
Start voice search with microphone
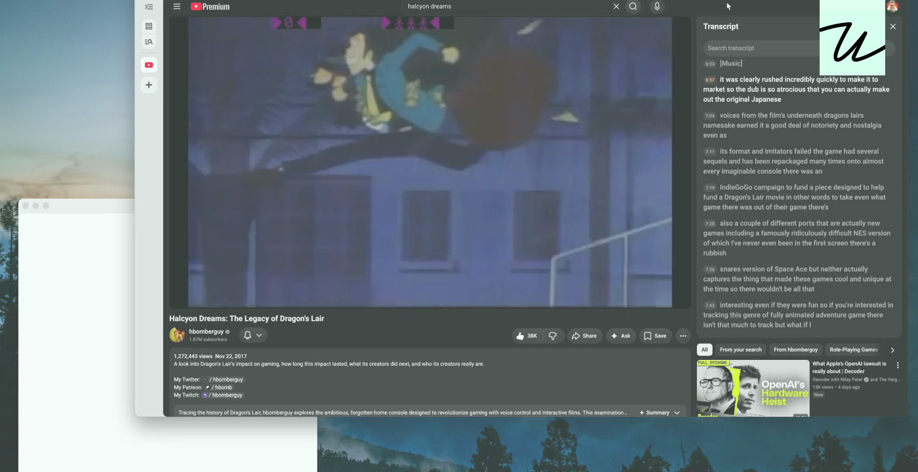pos(657,7)
